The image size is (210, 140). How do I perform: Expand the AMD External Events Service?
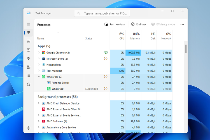point(39,115)
